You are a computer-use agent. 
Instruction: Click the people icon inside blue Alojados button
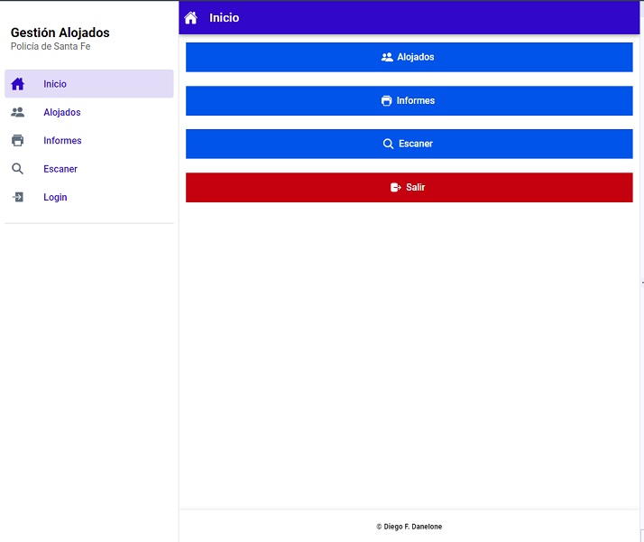point(387,57)
